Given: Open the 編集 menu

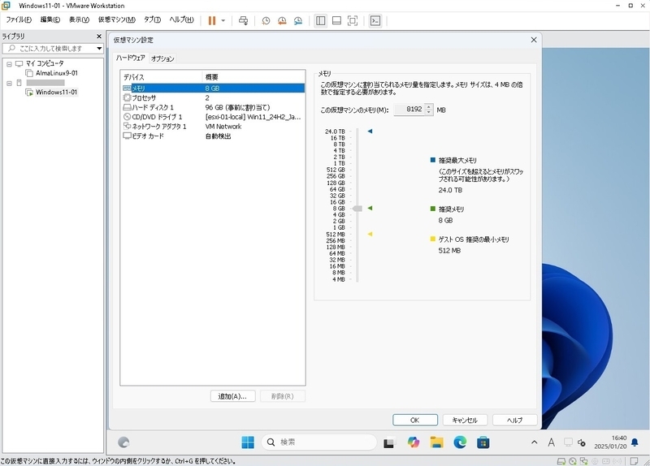Looking at the screenshot, I should click(x=50, y=19).
